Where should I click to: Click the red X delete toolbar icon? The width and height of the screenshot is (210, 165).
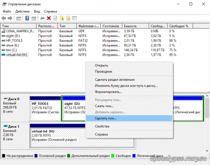click(49, 18)
